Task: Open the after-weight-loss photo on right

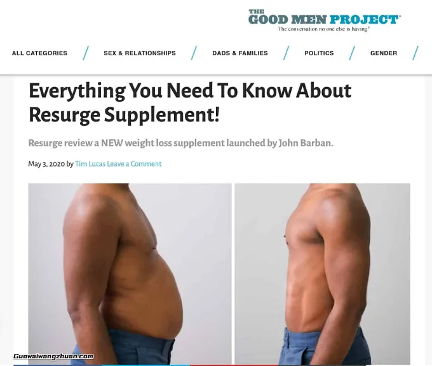Action: click(x=322, y=274)
